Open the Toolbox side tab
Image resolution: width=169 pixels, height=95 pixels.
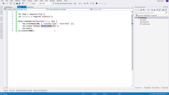2,19
